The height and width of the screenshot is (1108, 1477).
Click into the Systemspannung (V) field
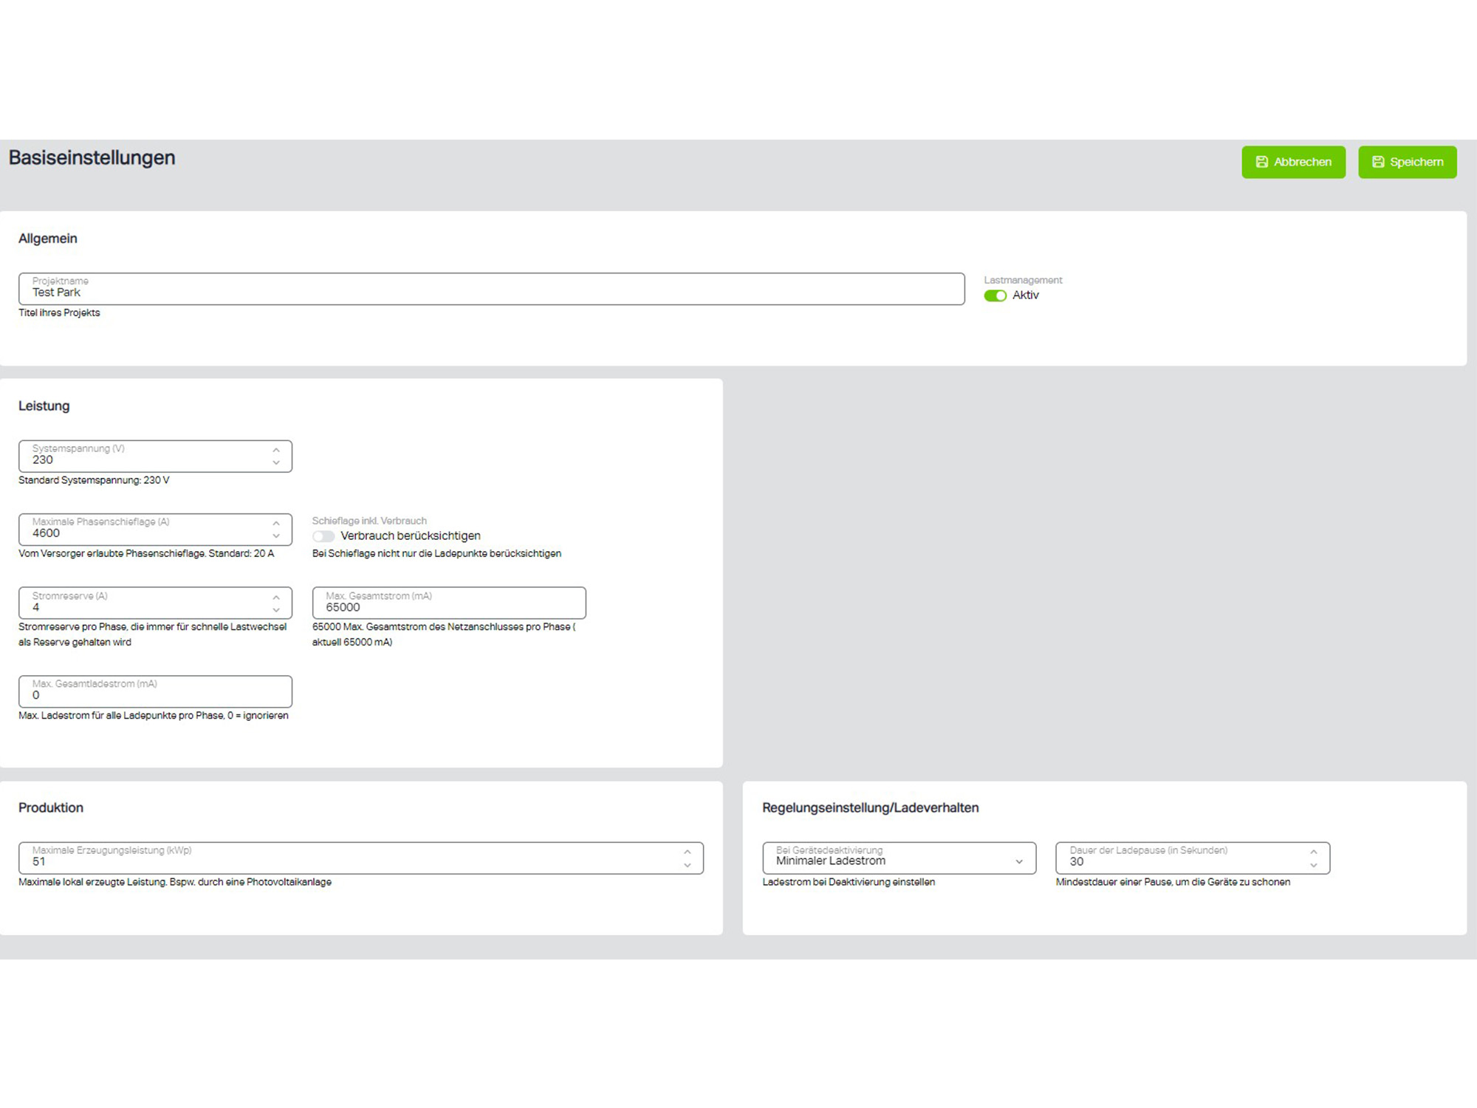[x=155, y=456]
